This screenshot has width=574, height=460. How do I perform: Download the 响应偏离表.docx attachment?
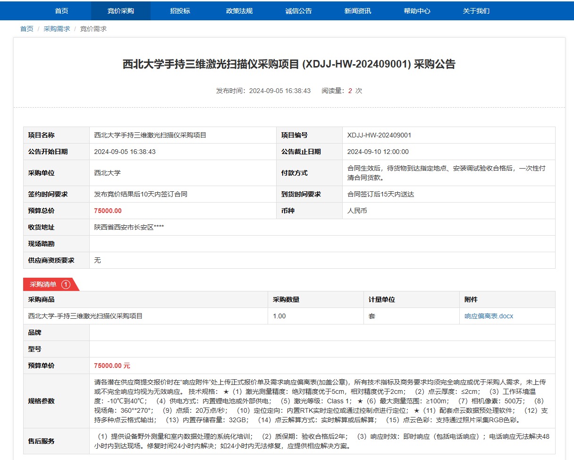pyautogui.click(x=489, y=316)
